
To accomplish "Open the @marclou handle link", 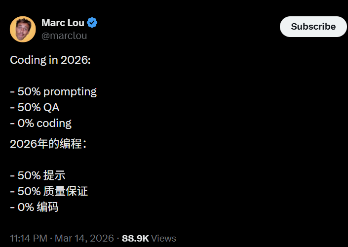I will click(x=64, y=36).
